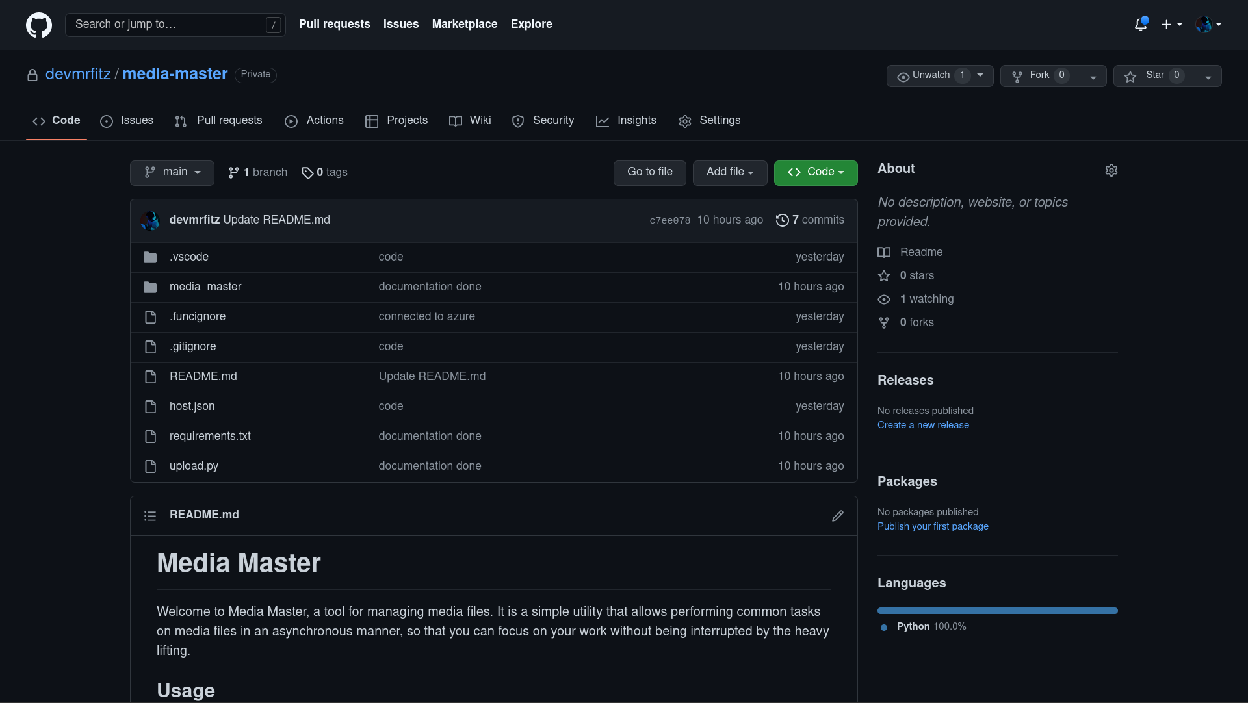Open the plus create-new dropdown

1171,25
